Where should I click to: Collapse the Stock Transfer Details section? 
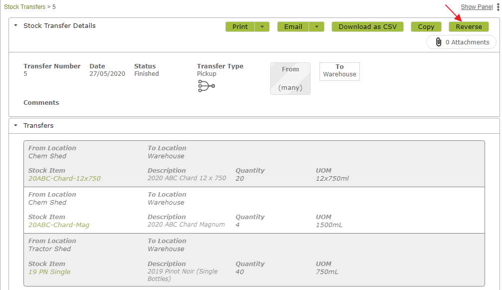[x=15, y=25]
